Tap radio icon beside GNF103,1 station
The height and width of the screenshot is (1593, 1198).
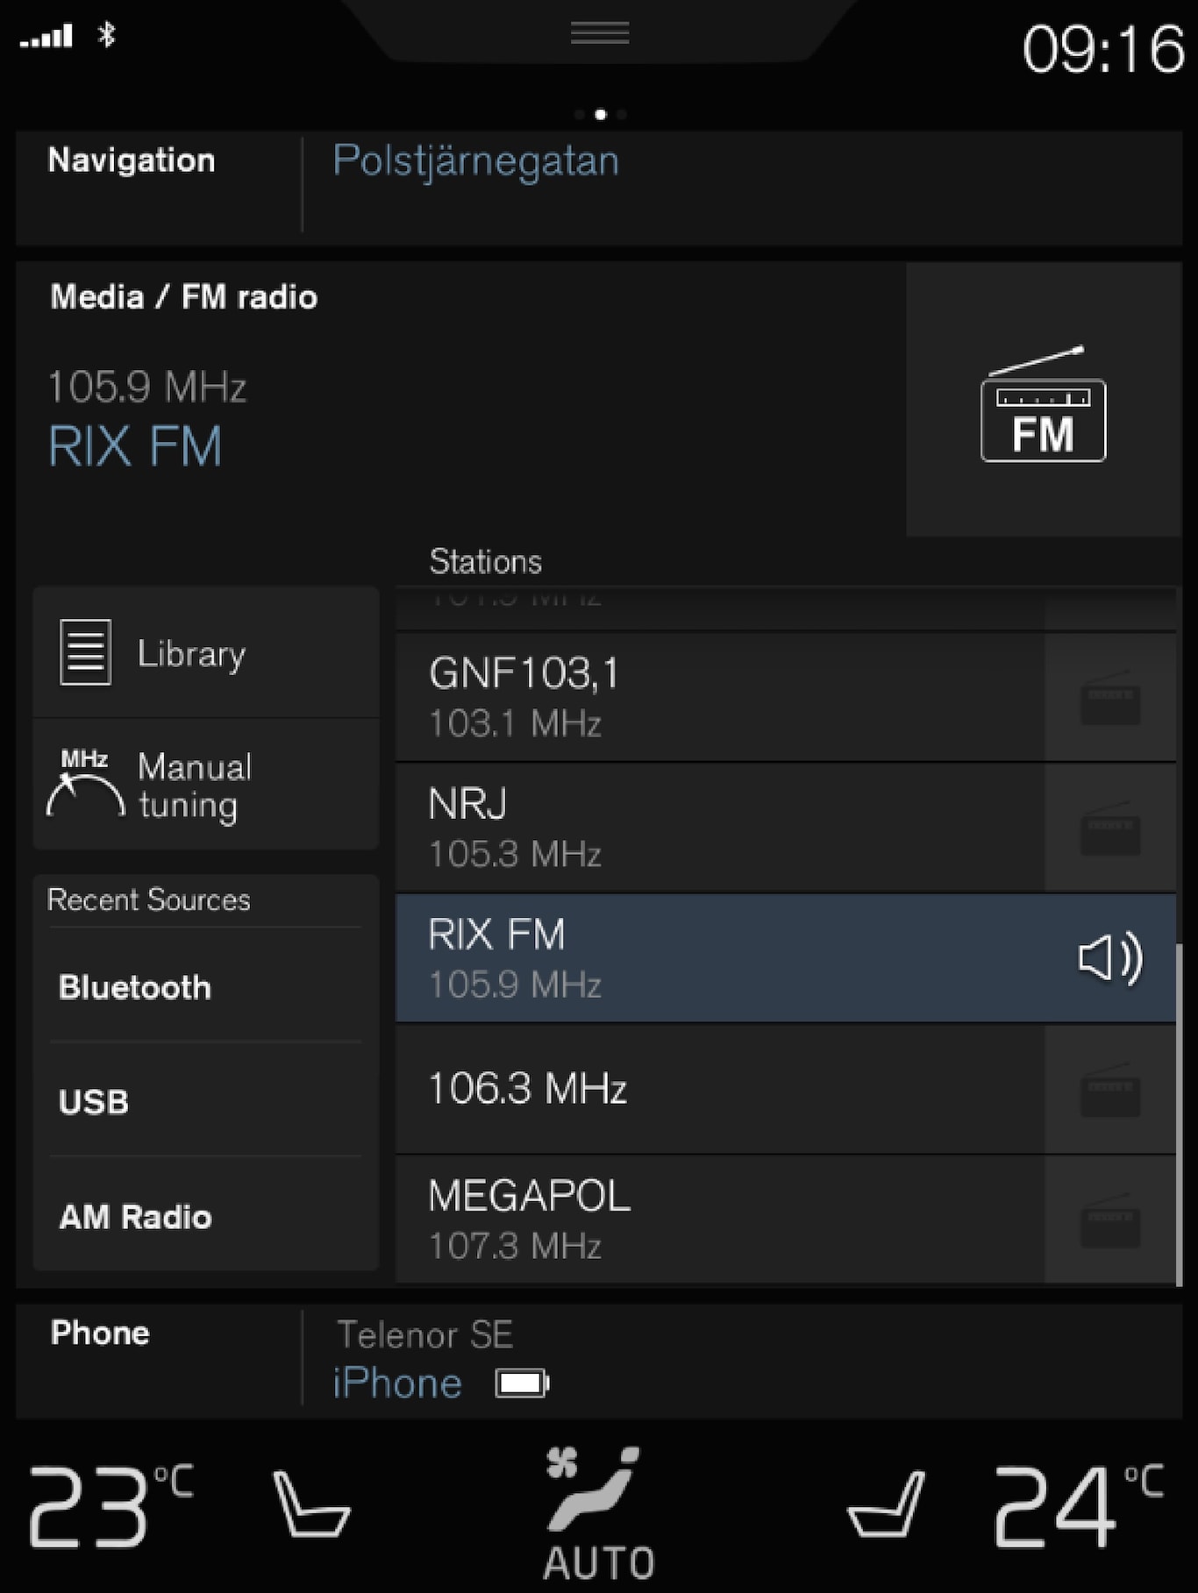point(1109,698)
